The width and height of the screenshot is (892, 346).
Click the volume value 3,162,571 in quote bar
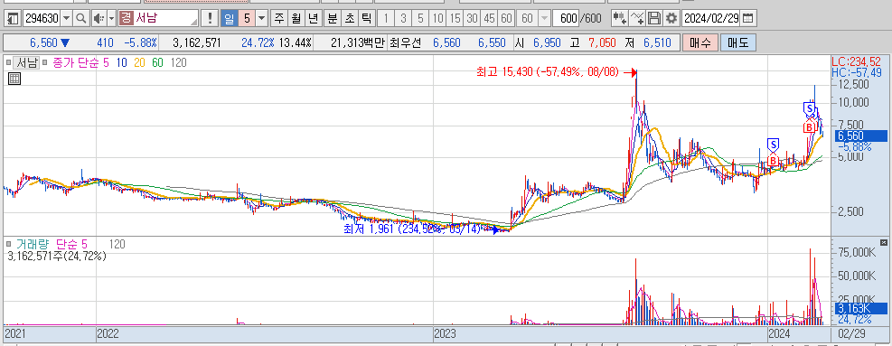click(x=196, y=42)
